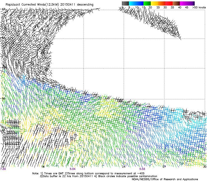207x181 pixels.
Task: Click the dark purple 45-50 knots swatch
Action: [191, 3]
